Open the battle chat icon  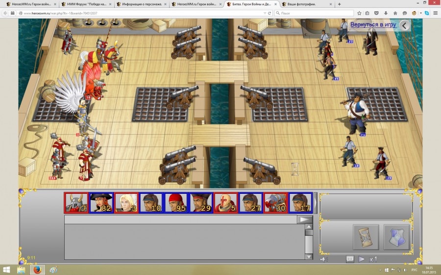350,259
